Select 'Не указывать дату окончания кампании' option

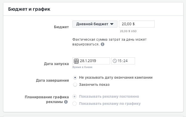[x=75, y=78]
